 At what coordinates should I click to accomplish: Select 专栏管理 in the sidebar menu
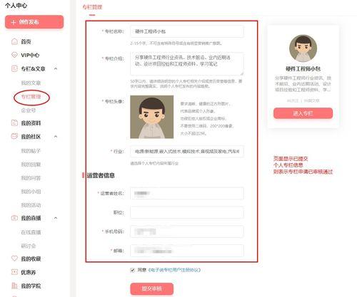click(31, 97)
